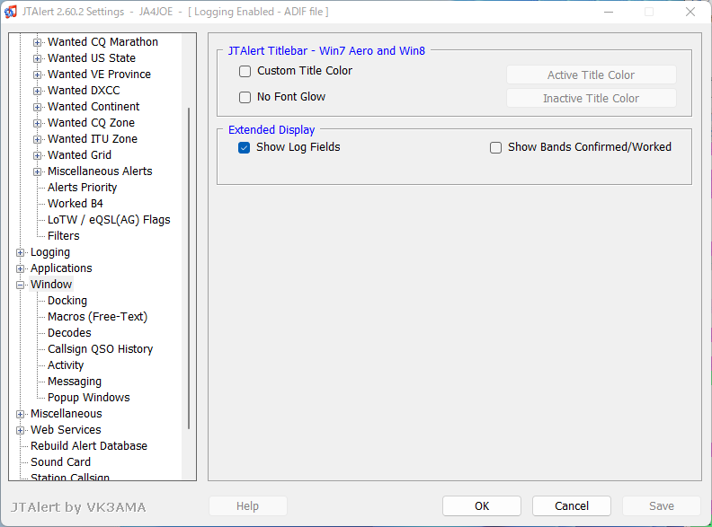Screen dimensions: 712x527
Task: Click the tree panel vertical scrollbar
Action: point(189,268)
